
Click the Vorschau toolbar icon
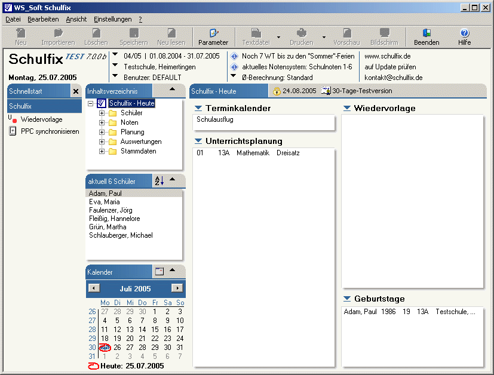pyautogui.click(x=347, y=33)
